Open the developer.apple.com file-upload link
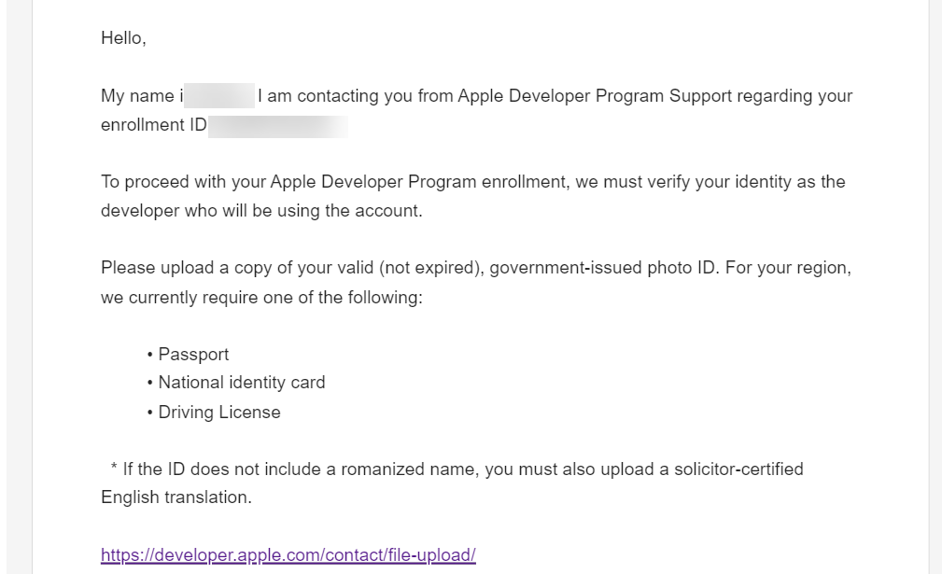The image size is (942, 574). 288,554
